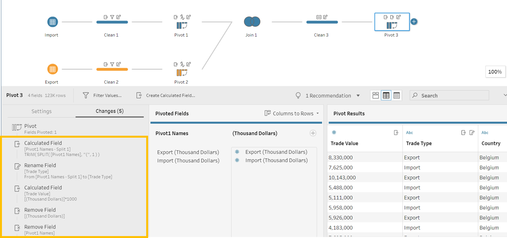Switch to list view icon

tap(397, 96)
